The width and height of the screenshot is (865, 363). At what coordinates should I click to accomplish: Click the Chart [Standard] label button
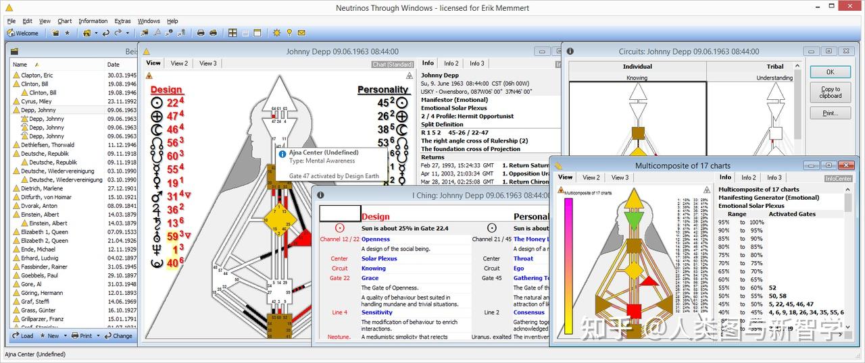[392, 65]
